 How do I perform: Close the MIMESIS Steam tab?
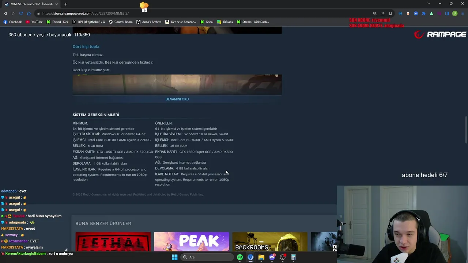[56, 4]
